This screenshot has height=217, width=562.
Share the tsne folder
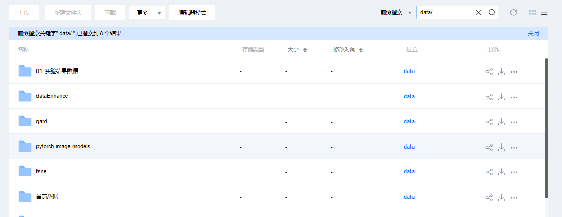point(489,172)
